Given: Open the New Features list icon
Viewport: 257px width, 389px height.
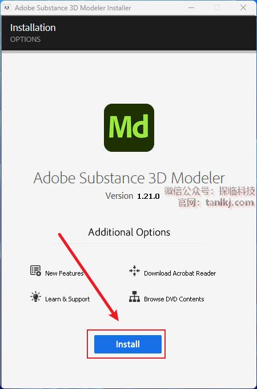Looking at the screenshot, I should [35, 270].
